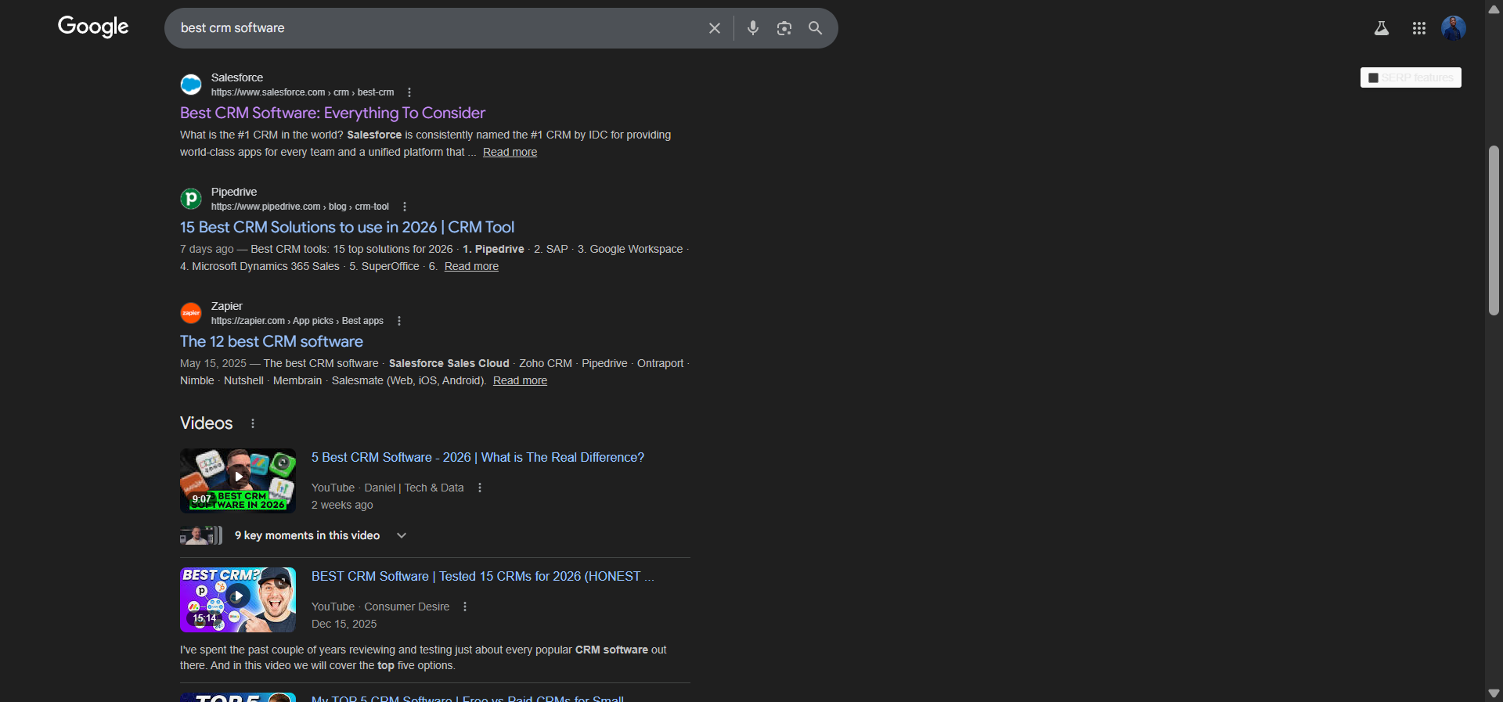Click the Pipedrive site name
The image size is (1503, 702).
(234, 192)
